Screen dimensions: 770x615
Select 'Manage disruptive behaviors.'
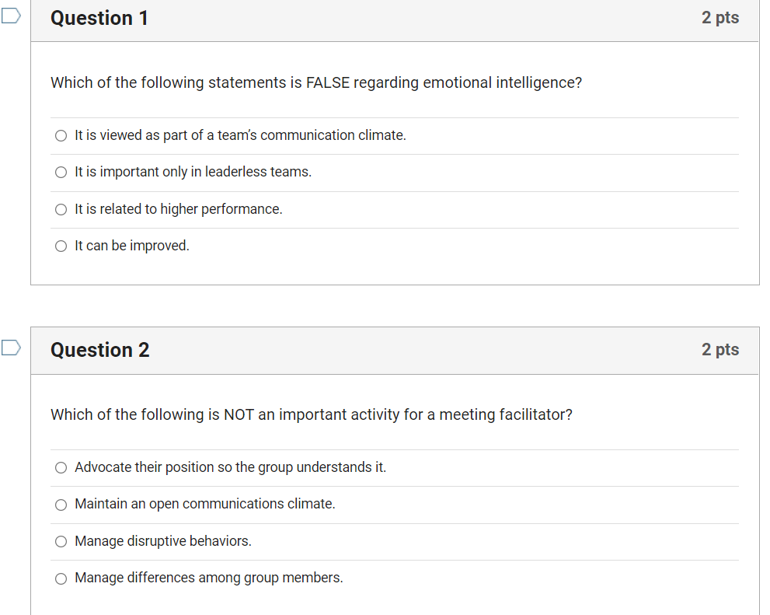pyautogui.click(x=61, y=541)
